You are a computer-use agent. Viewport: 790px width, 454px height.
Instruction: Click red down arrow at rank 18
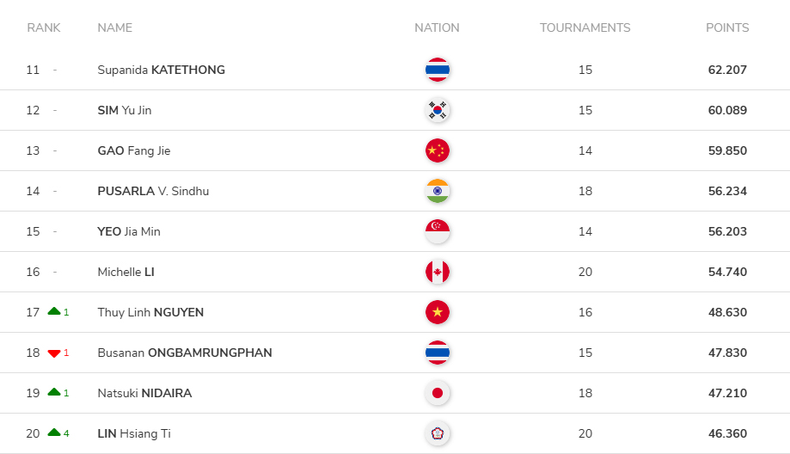coord(54,353)
